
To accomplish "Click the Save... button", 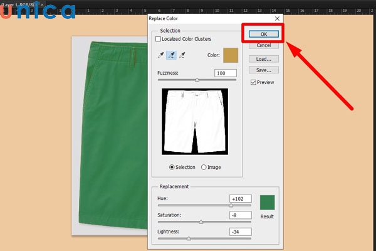I will click(x=264, y=70).
